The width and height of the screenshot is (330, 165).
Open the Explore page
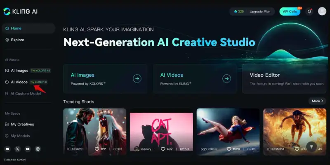tap(17, 40)
